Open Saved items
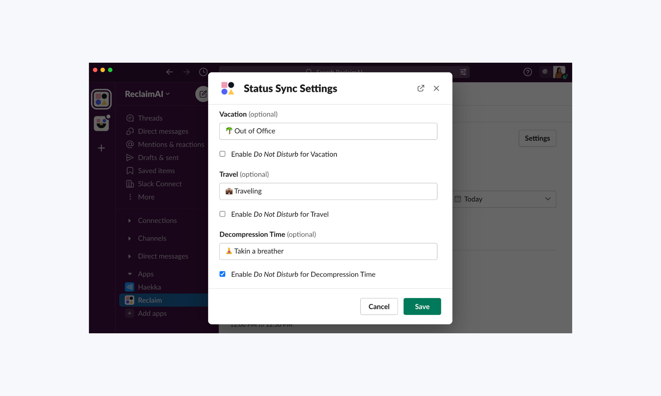The image size is (661, 396). [x=156, y=171]
